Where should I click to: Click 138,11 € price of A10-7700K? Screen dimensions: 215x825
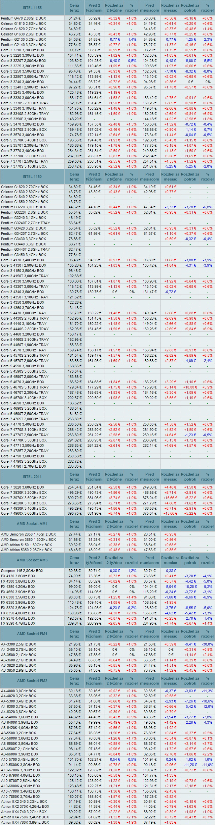coord(74,791)
